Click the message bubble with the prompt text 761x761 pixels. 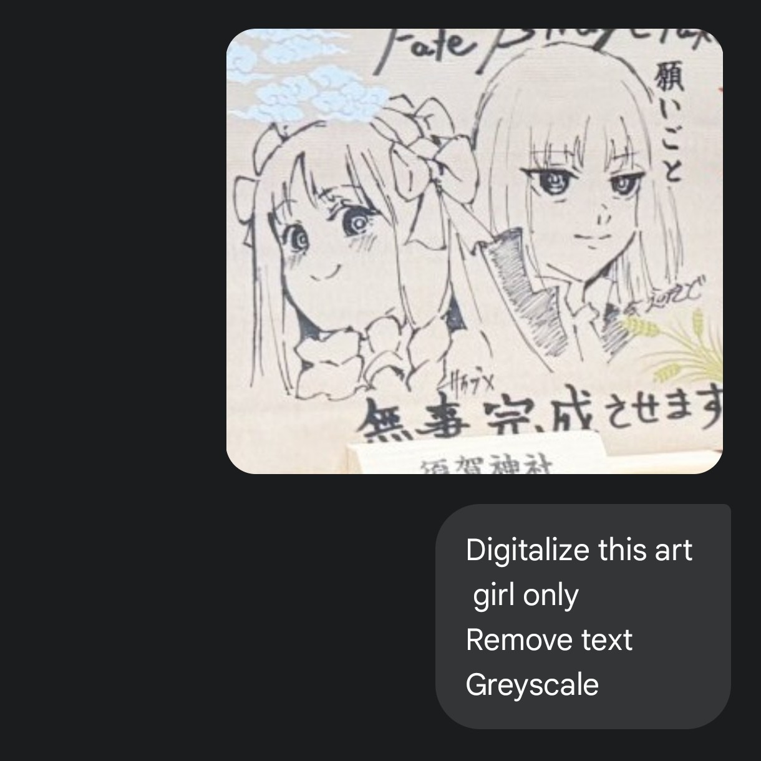(583, 616)
